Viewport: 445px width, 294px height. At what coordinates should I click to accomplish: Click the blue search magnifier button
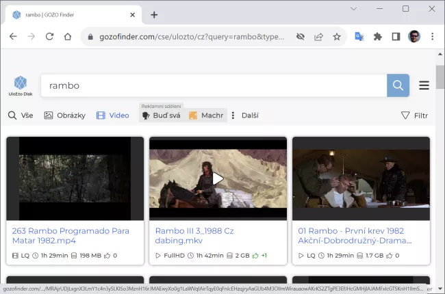coord(398,85)
